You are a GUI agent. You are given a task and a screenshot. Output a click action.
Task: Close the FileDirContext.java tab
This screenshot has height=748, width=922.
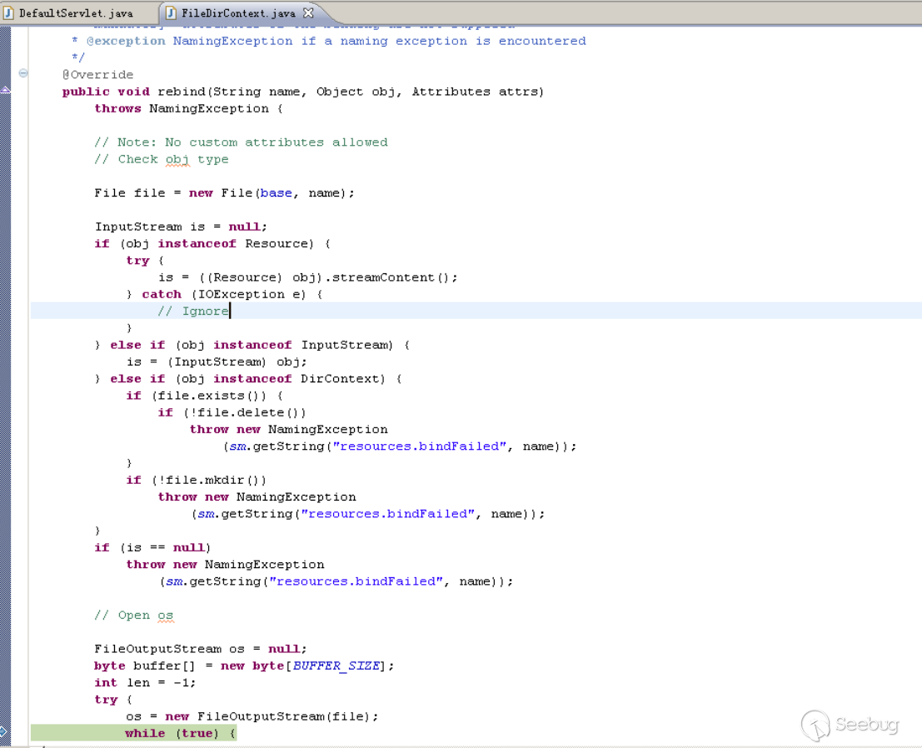308,12
